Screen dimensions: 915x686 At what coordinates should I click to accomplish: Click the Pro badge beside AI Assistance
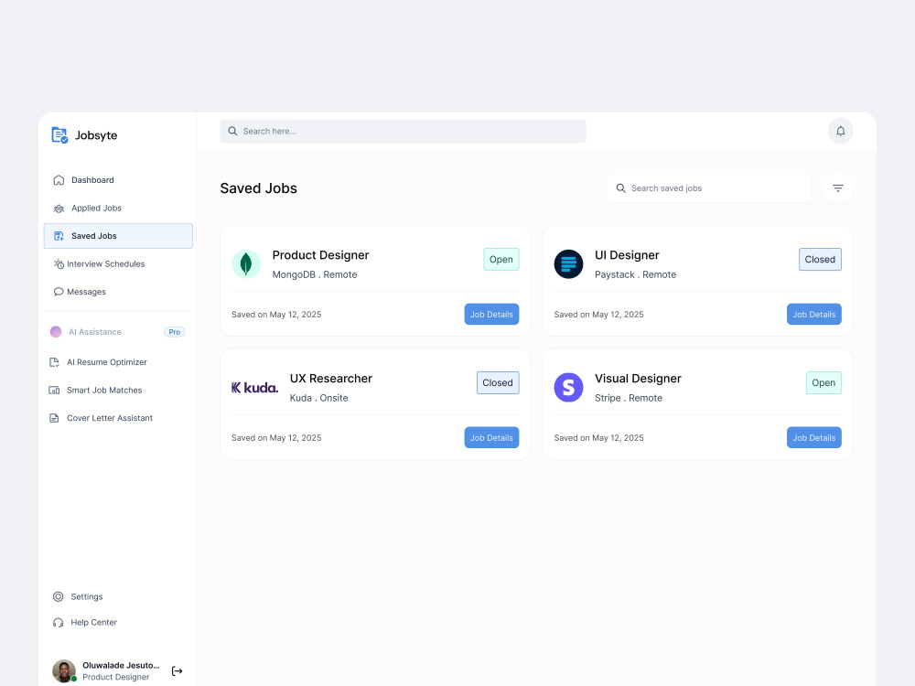[175, 332]
